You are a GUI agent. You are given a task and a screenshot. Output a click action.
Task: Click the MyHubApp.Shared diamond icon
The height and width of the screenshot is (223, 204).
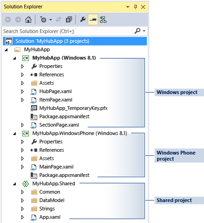[26, 184]
